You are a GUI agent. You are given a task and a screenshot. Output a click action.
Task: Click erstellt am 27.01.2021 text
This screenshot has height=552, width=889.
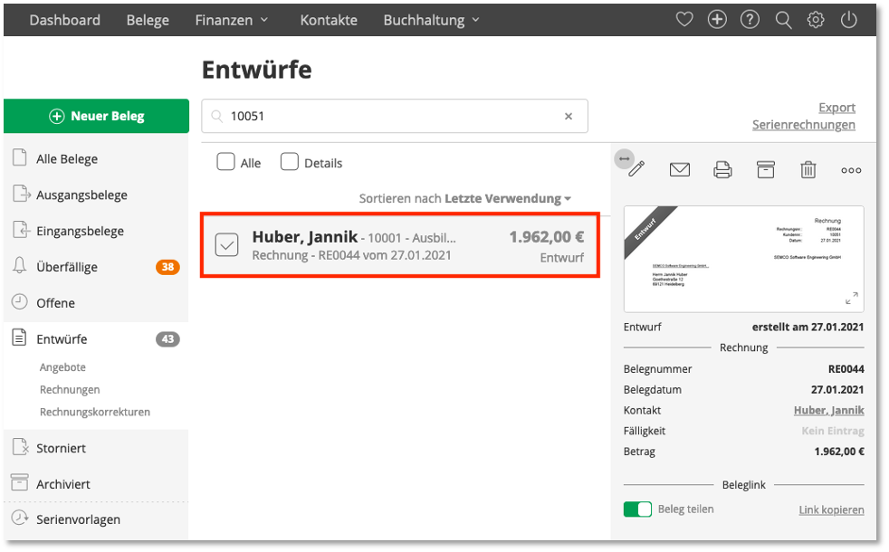808,327
